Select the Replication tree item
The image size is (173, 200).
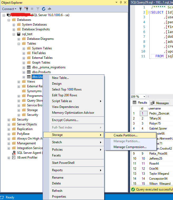click(x=25, y=129)
